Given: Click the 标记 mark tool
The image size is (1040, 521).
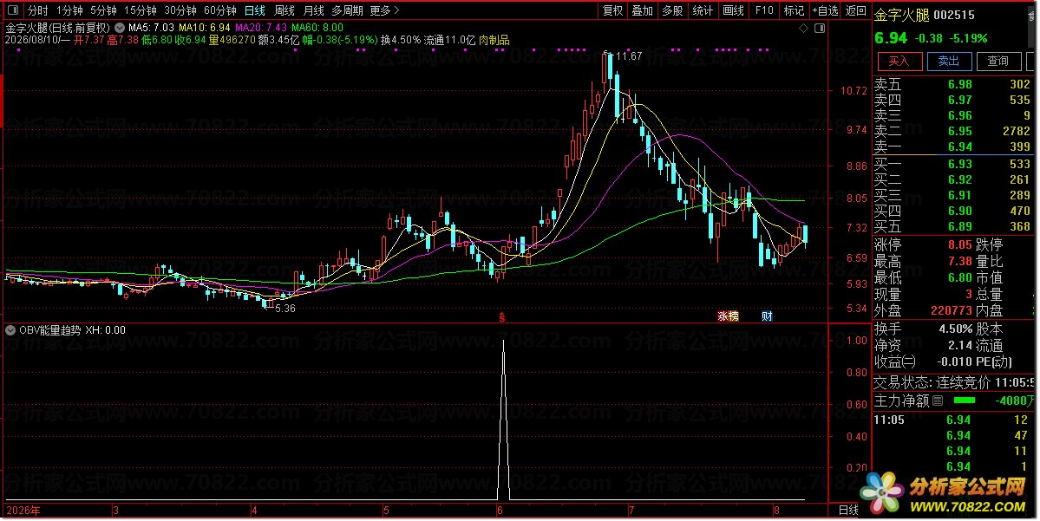Looking at the screenshot, I should tap(794, 10).
